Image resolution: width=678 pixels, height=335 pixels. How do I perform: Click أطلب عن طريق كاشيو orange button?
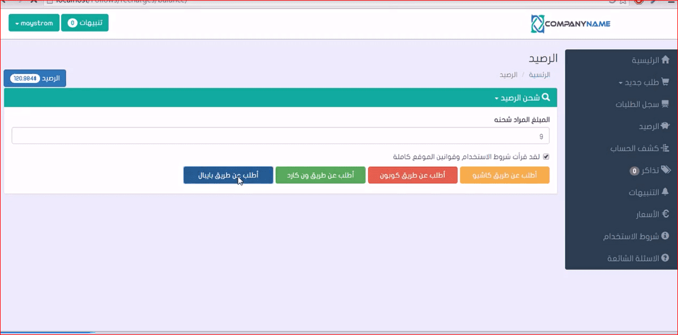coord(505,175)
